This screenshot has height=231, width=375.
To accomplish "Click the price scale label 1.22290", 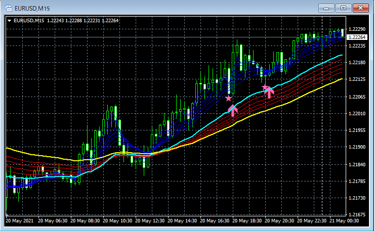I will 357,29.
